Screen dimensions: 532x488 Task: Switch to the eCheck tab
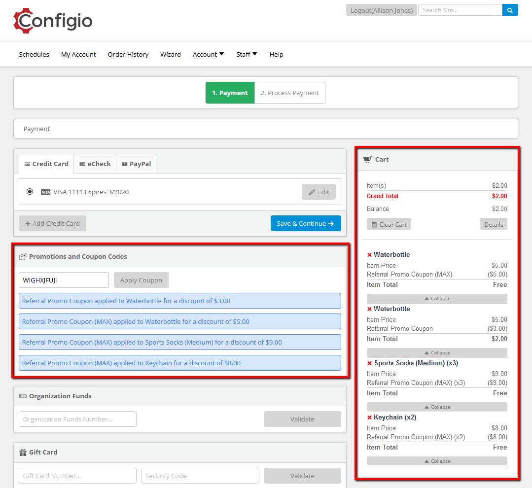point(95,164)
